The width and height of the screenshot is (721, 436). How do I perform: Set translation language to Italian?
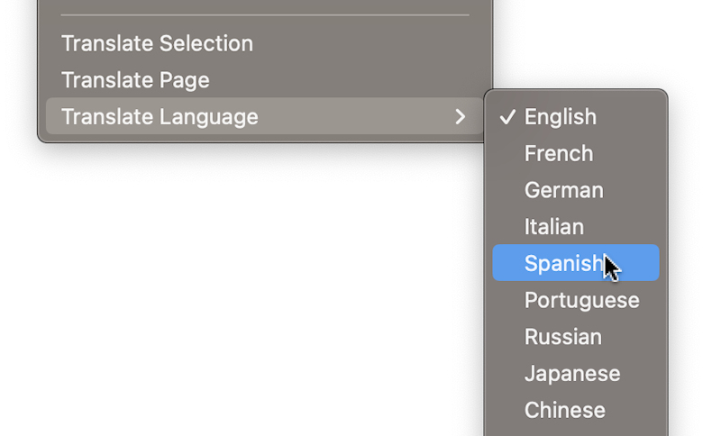(x=553, y=227)
